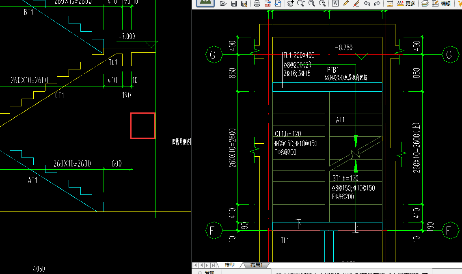This screenshot has height=274, width=462.
Task: Click the BT1,h=120 stair label
Action: pyautogui.click(x=345, y=179)
